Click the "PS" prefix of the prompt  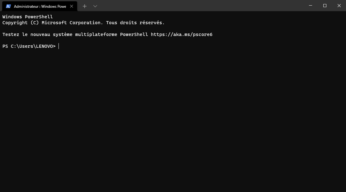pyautogui.click(x=5, y=46)
